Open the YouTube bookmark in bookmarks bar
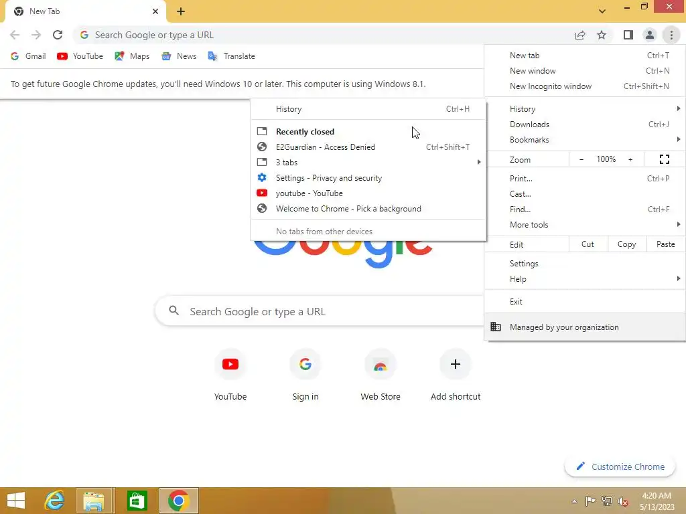 tap(80, 56)
